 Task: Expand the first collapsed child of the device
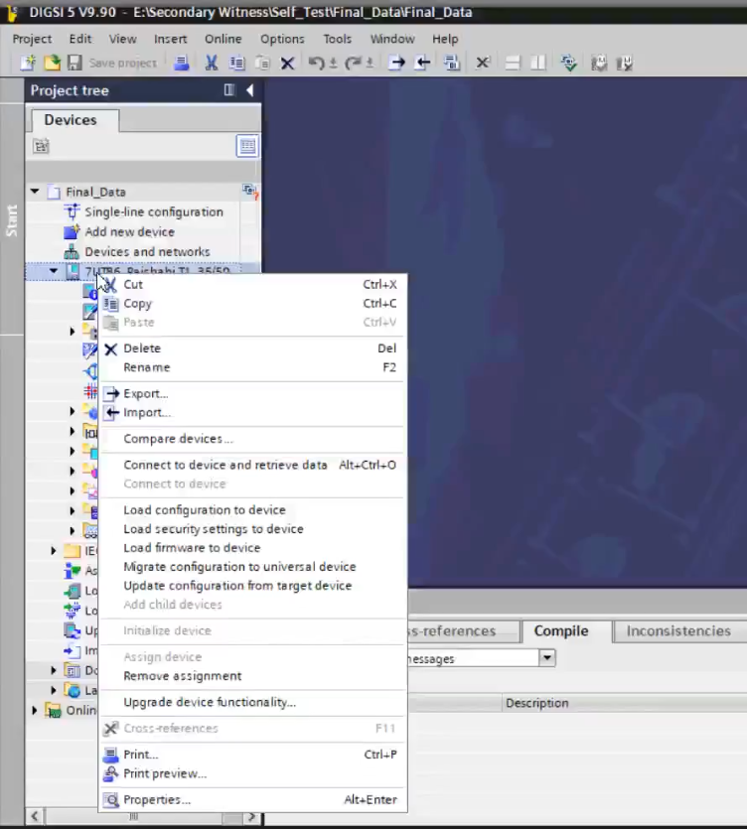point(73,332)
